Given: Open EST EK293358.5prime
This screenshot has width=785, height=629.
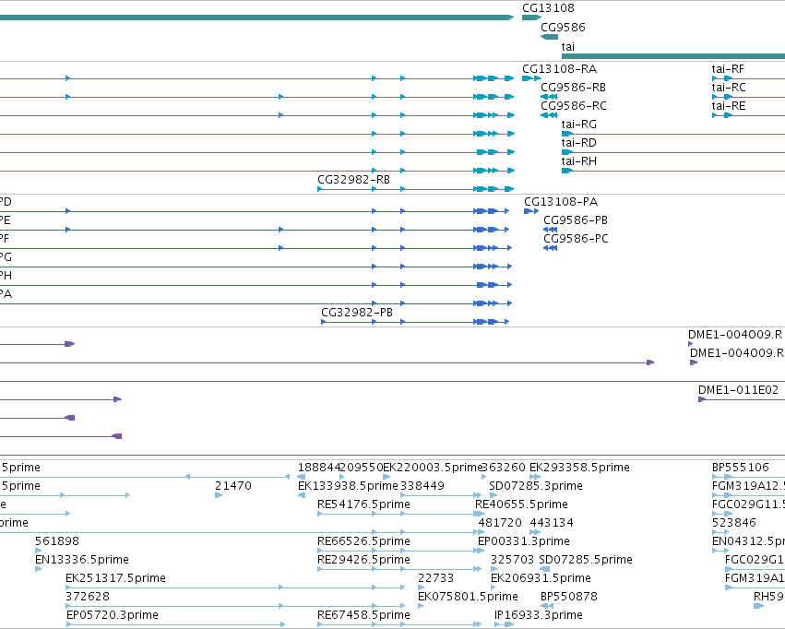Looking at the screenshot, I should click(x=579, y=468).
